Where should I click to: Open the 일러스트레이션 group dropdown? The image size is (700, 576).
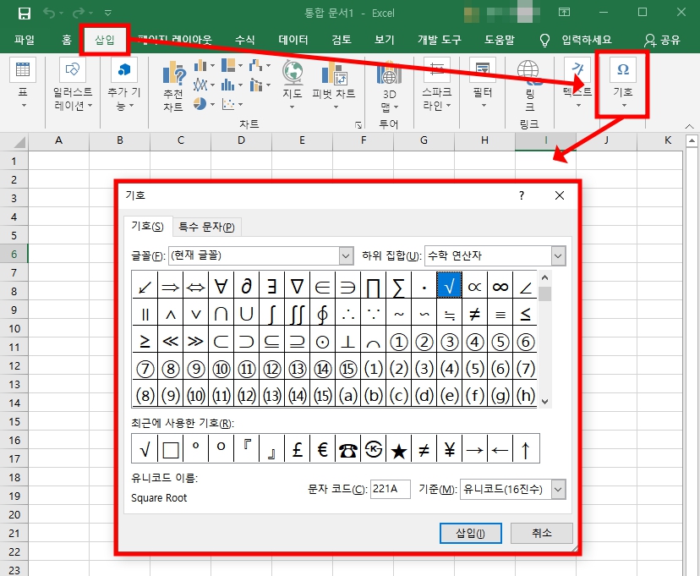click(73, 85)
